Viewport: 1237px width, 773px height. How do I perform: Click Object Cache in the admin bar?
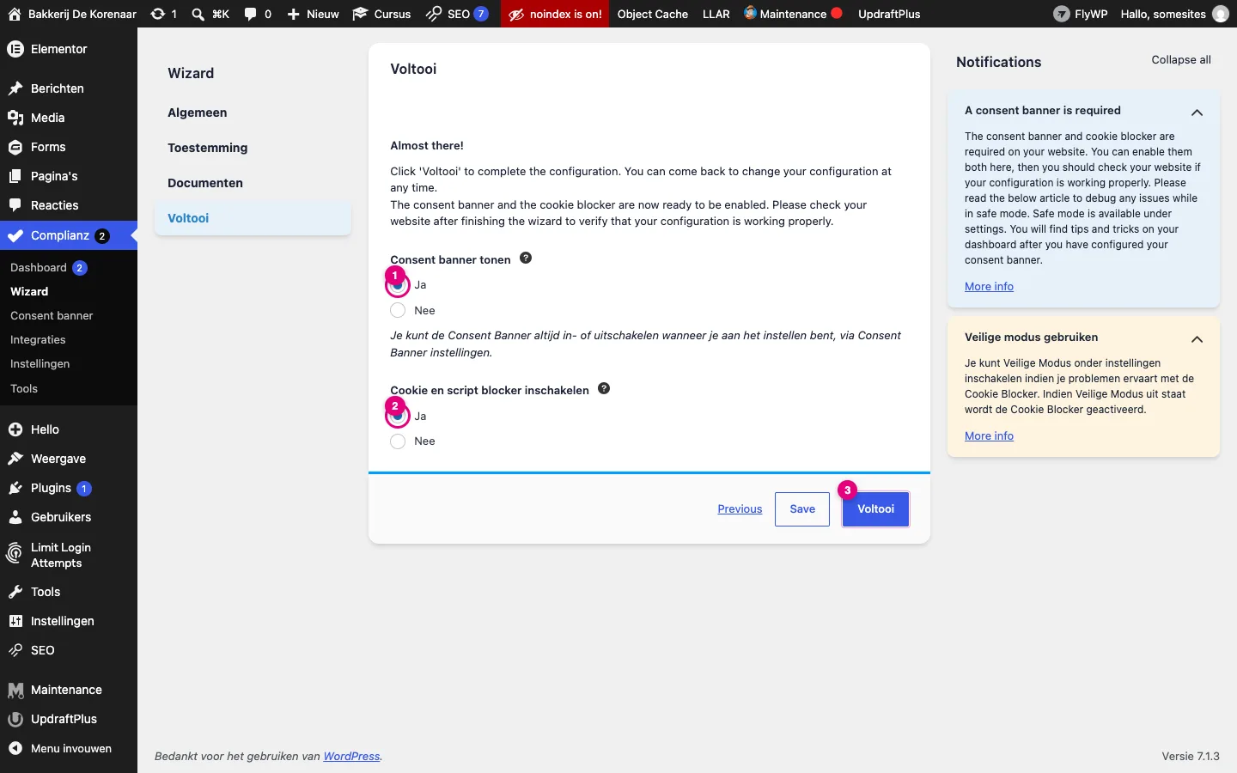[652, 14]
